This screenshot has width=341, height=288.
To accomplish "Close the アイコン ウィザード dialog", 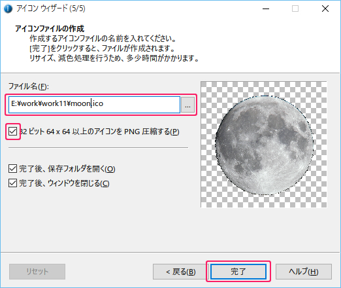I will coord(325,9).
